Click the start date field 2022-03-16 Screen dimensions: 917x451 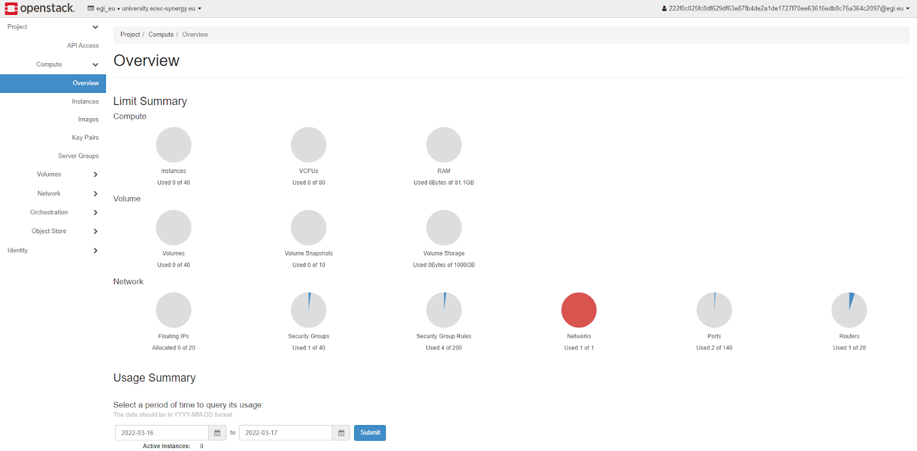(x=162, y=433)
